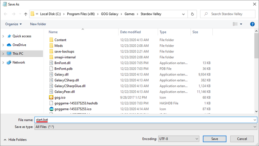Go forward using the forward arrow

pyautogui.click(x=14, y=14)
